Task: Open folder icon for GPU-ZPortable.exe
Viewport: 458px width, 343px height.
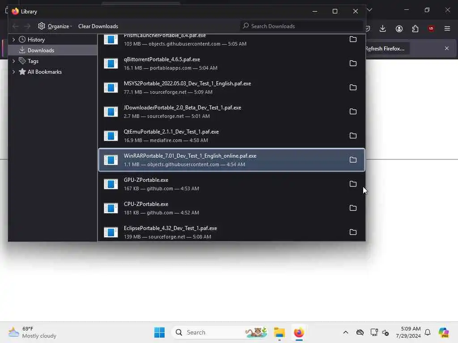Action: tap(353, 184)
